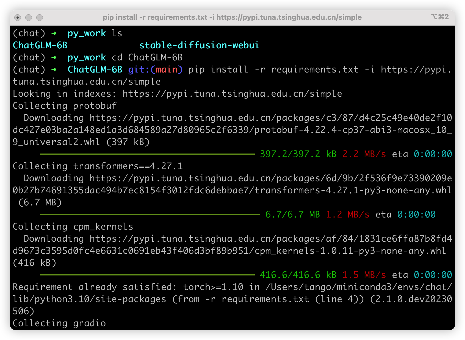The width and height of the screenshot is (465, 340).
Task: Click the green prompt arrow before 'py_work ls'
Action: (54, 33)
